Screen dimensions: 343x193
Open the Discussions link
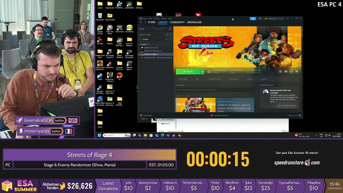tap(234, 79)
